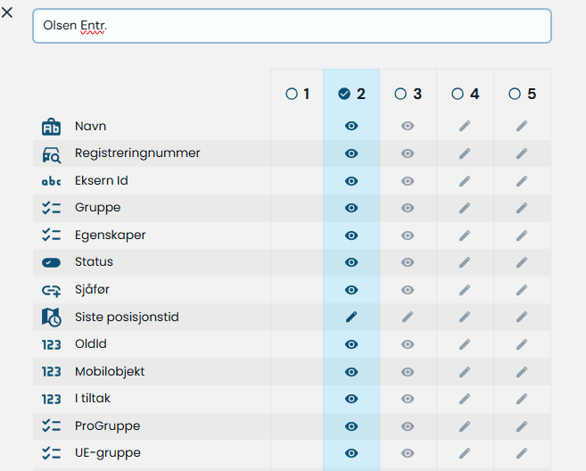
Task: Select the column 4 radio button
Action: click(458, 94)
